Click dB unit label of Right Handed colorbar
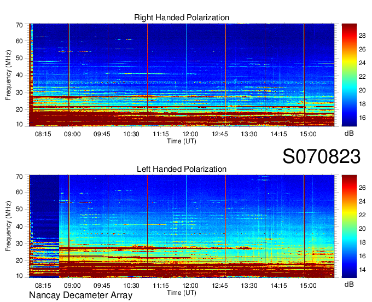372x302 pixels. tap(349, 133)
